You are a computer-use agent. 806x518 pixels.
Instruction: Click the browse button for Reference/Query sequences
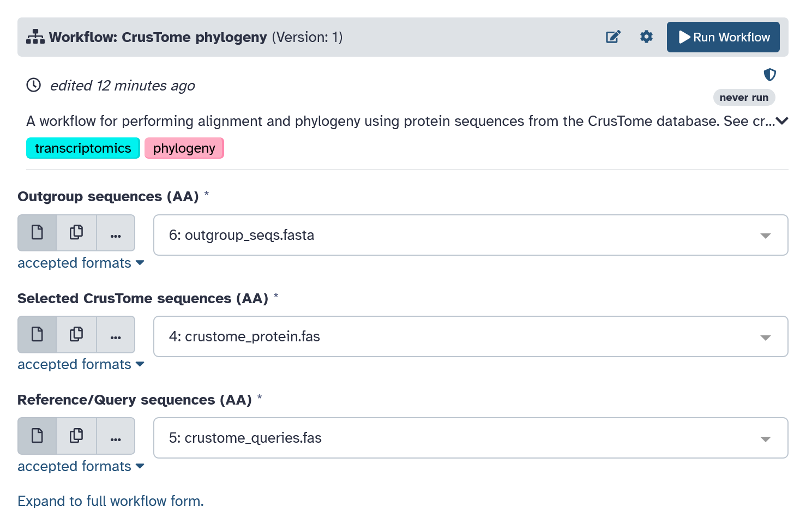point(116,436)
